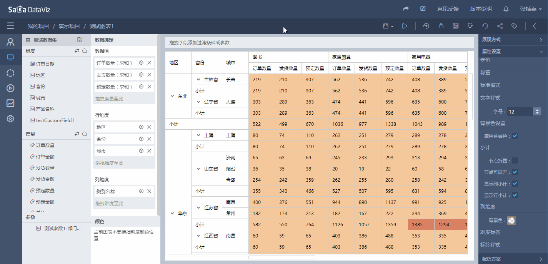Collapse the 江苏省 row

(x=198, y=208)
